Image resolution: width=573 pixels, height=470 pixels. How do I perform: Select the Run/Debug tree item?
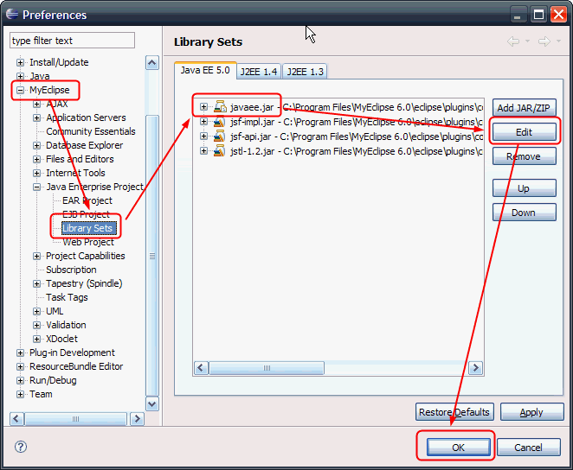pyautogui.click(x=53, y=380)
